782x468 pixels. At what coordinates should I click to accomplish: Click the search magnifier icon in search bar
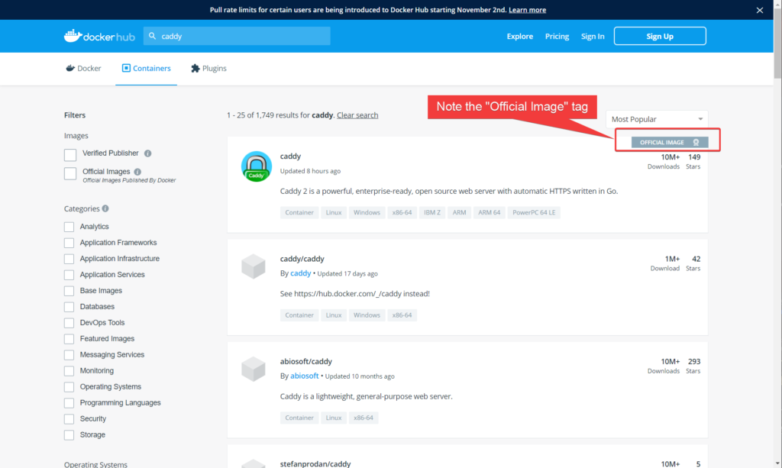(x=153, y=35)
